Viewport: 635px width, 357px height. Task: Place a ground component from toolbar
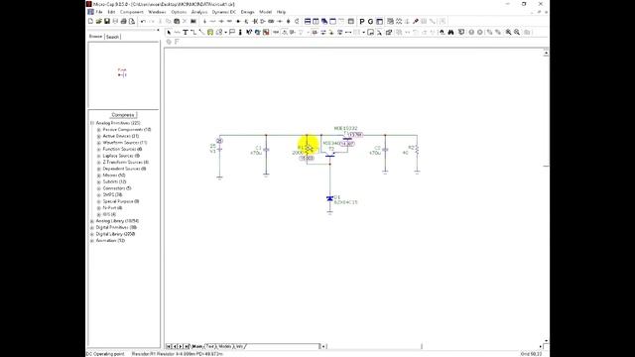205,21
